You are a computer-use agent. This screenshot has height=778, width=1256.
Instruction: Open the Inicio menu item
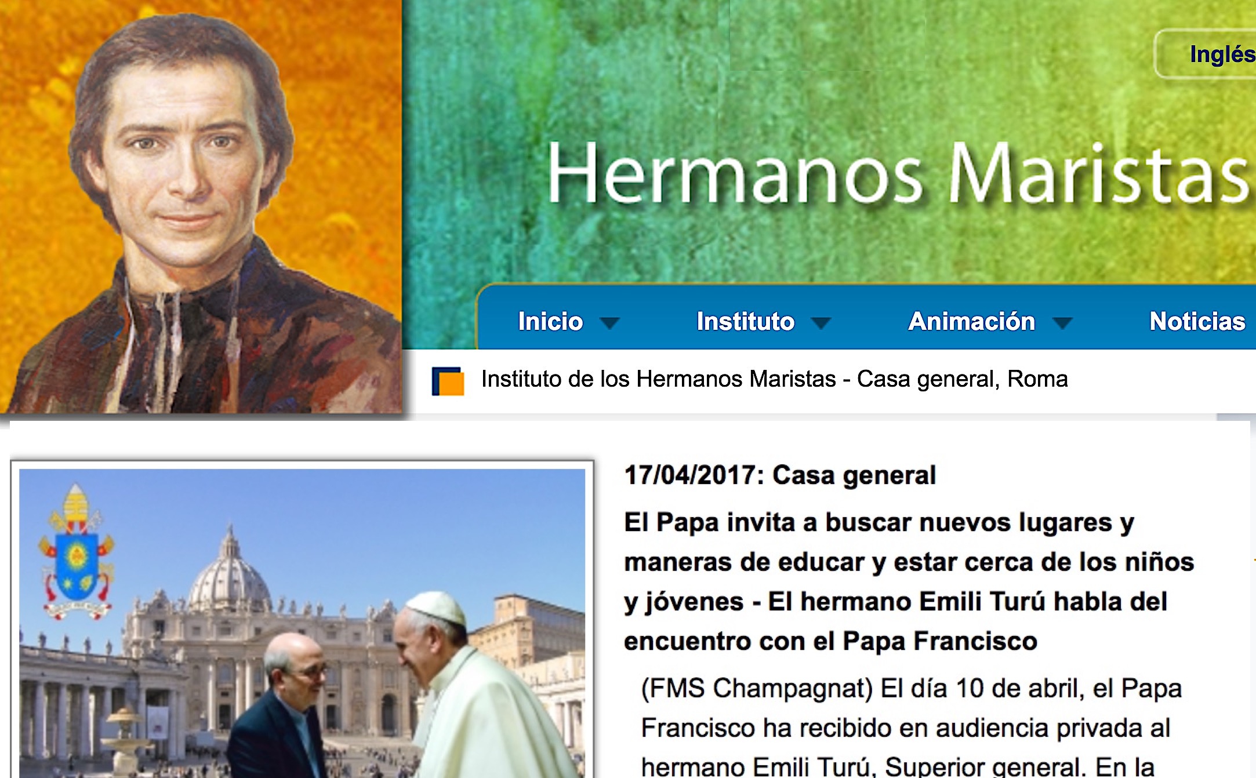point(550,321)
